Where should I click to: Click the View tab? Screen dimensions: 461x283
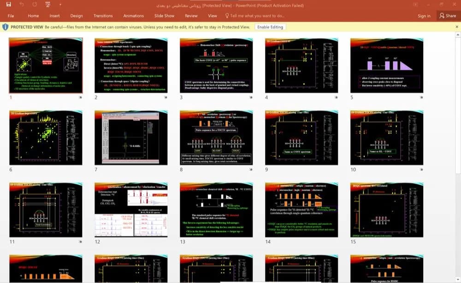click(213, 16)
